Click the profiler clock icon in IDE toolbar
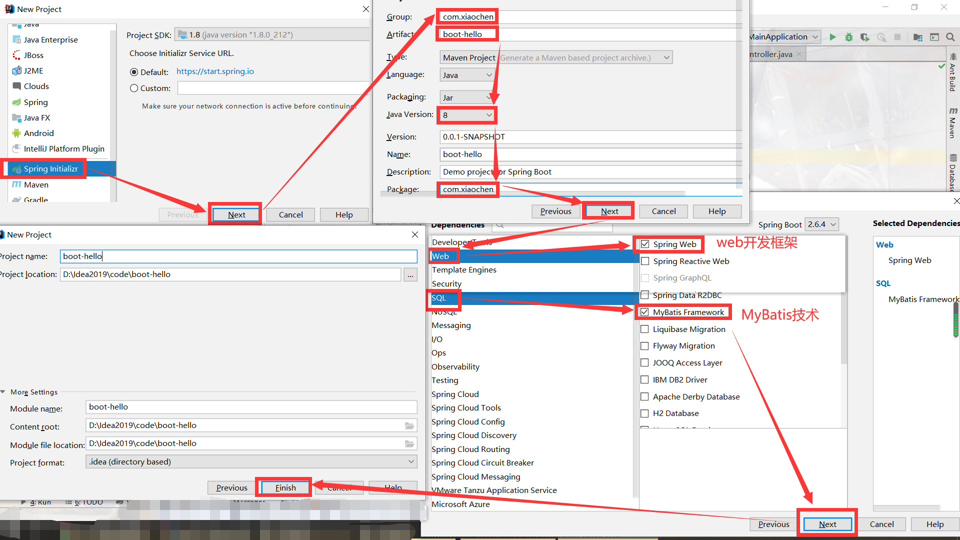Viewport: 960px width, 540px height. [881, 37]
